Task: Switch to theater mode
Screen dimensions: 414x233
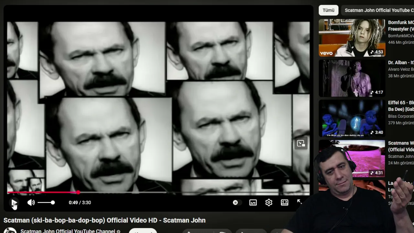Action: [285, 203]
